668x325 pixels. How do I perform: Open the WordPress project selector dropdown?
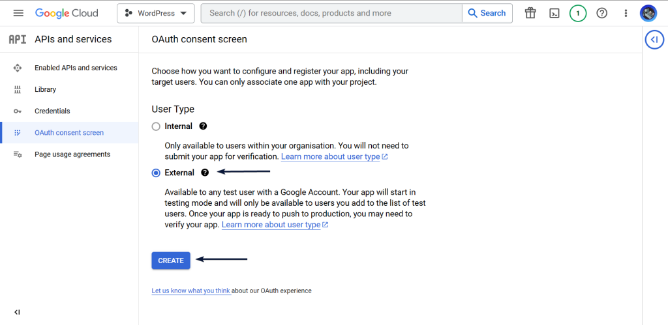point(156,13)
